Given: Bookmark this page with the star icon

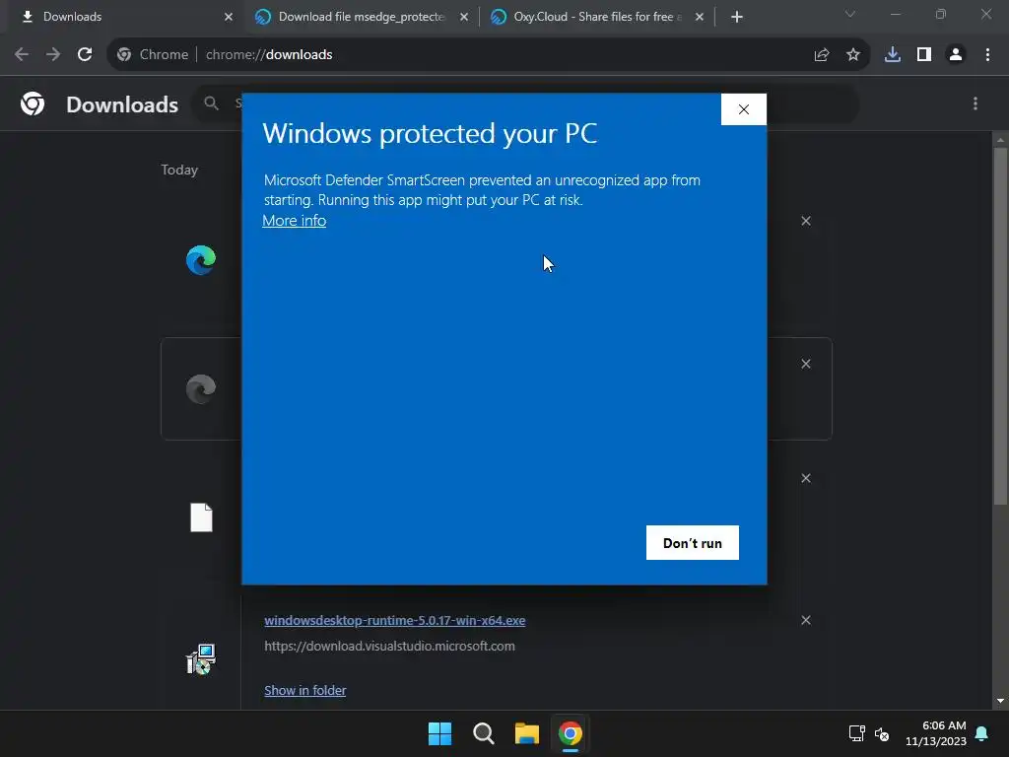Looking at the screenshot, I should (852, 55).
